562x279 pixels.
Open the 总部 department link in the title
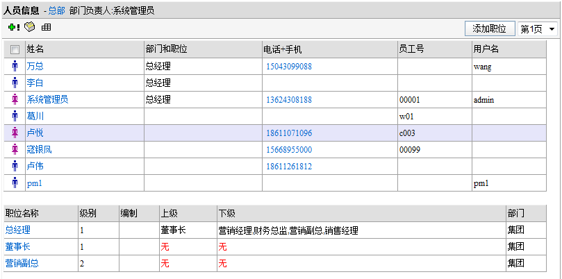pyautogui.click(x=56, y=11)
